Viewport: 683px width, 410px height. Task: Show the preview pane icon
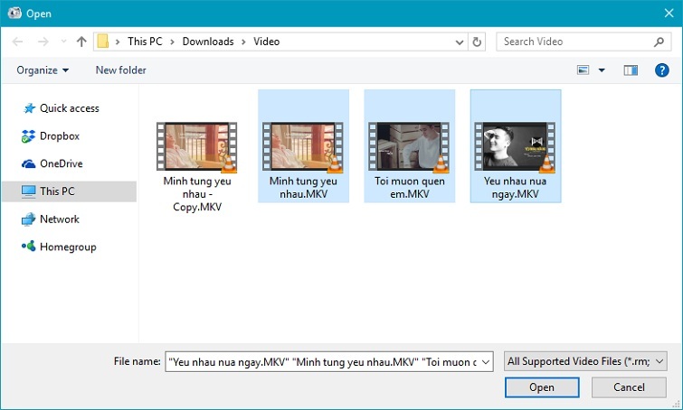coord(631,70)
